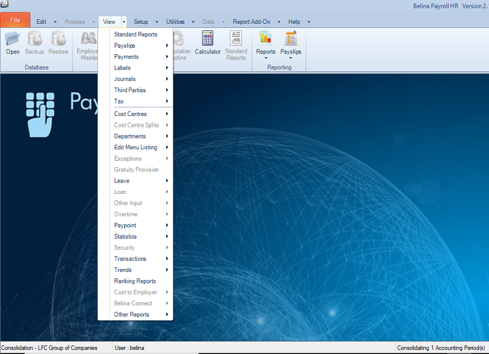This screenshot has height=354, width=489.
Task: Open the Setup menu
Action: pyautogui.click(x=141, y=22)
